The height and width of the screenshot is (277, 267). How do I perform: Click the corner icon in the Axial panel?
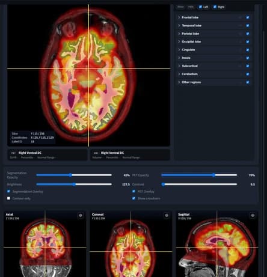pyautogui.click(x=81, y=216)
